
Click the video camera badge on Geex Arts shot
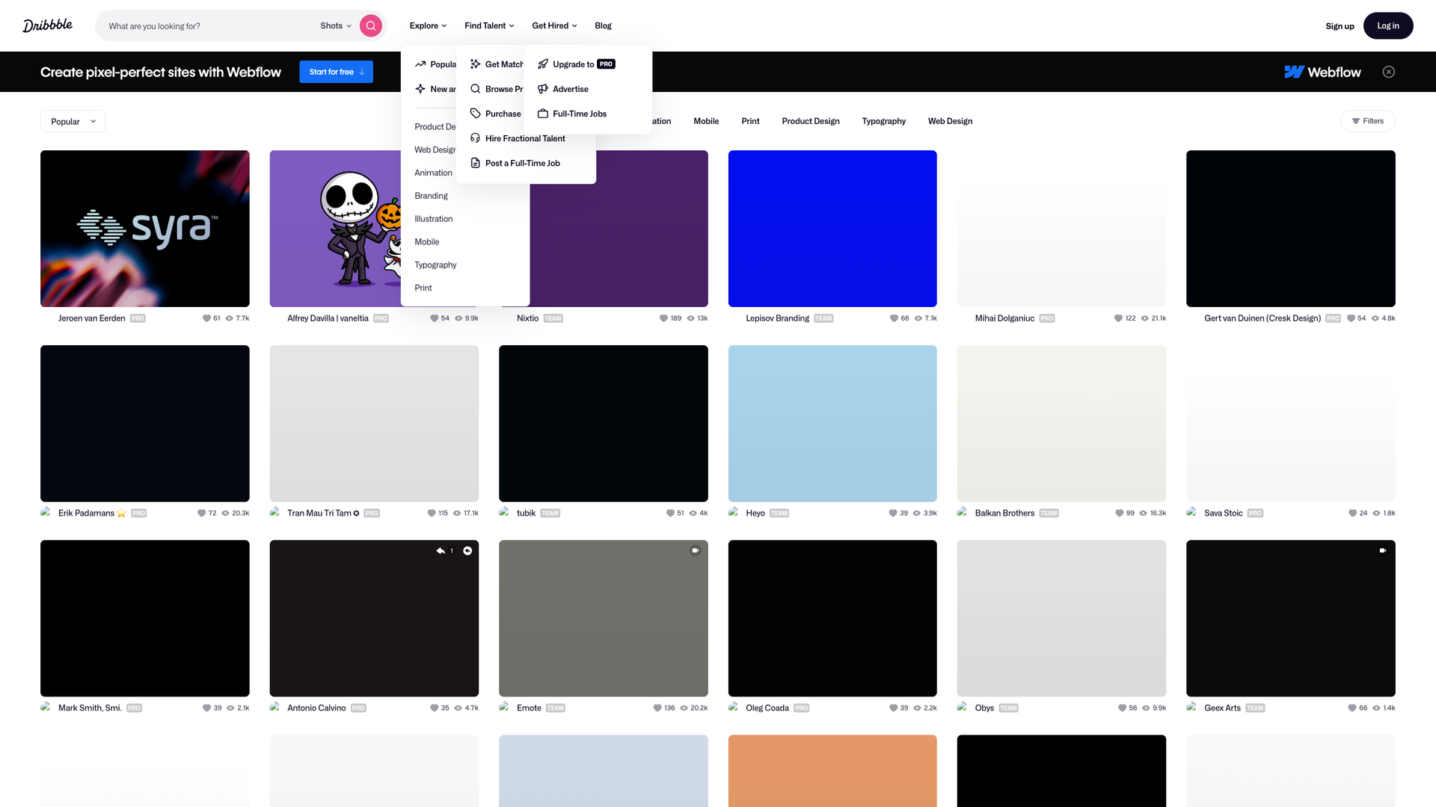click(x=1382, y=550)
